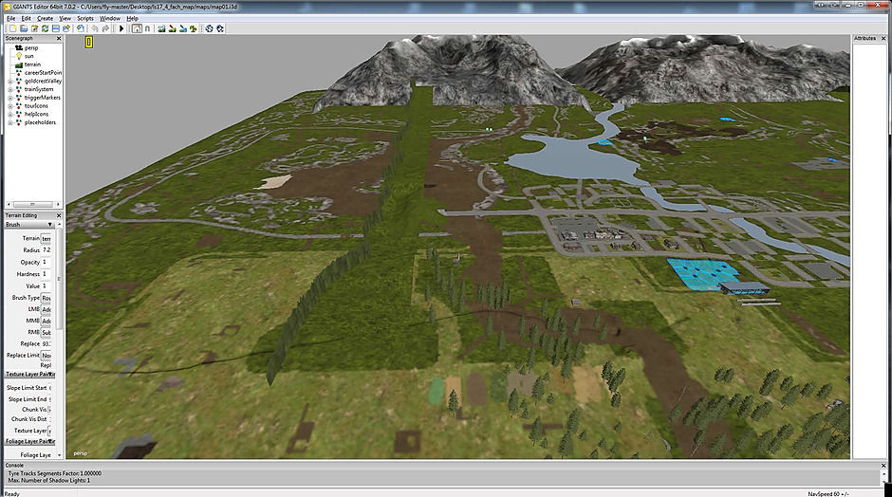The height and width of the screenshot is (497, 892).
Task: Close the Scenegraph panel
Action: (59, 39)
